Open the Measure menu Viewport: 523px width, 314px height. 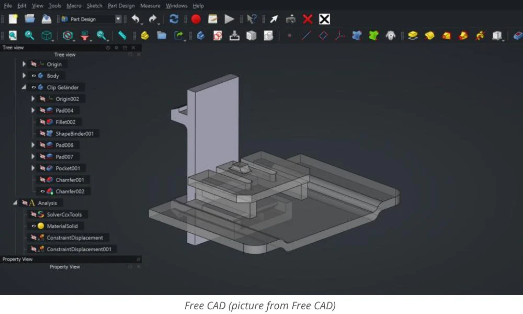(150, 6)
